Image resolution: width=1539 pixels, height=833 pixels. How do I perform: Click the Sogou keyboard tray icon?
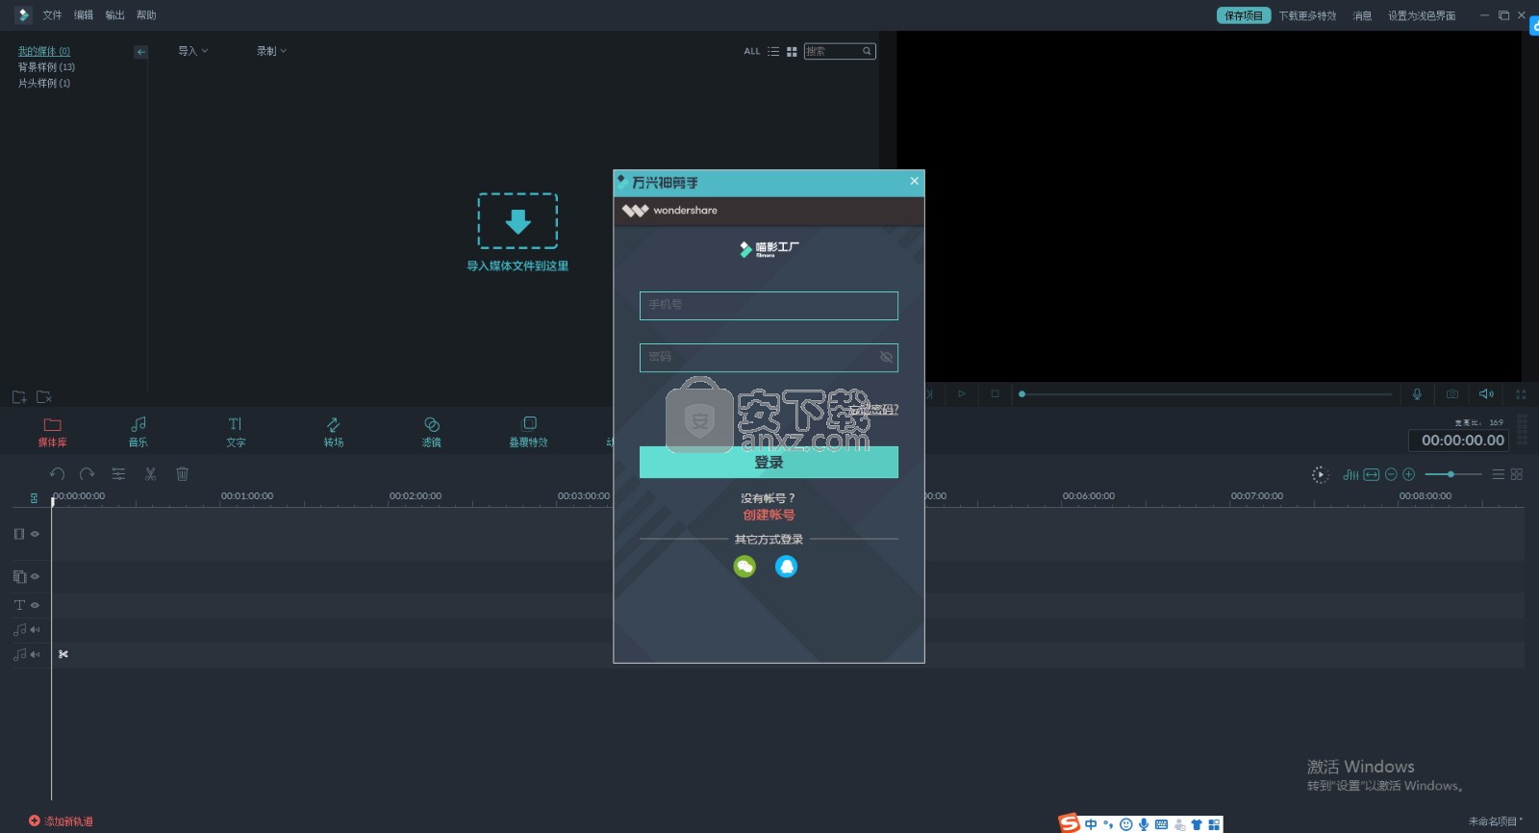1161,824
